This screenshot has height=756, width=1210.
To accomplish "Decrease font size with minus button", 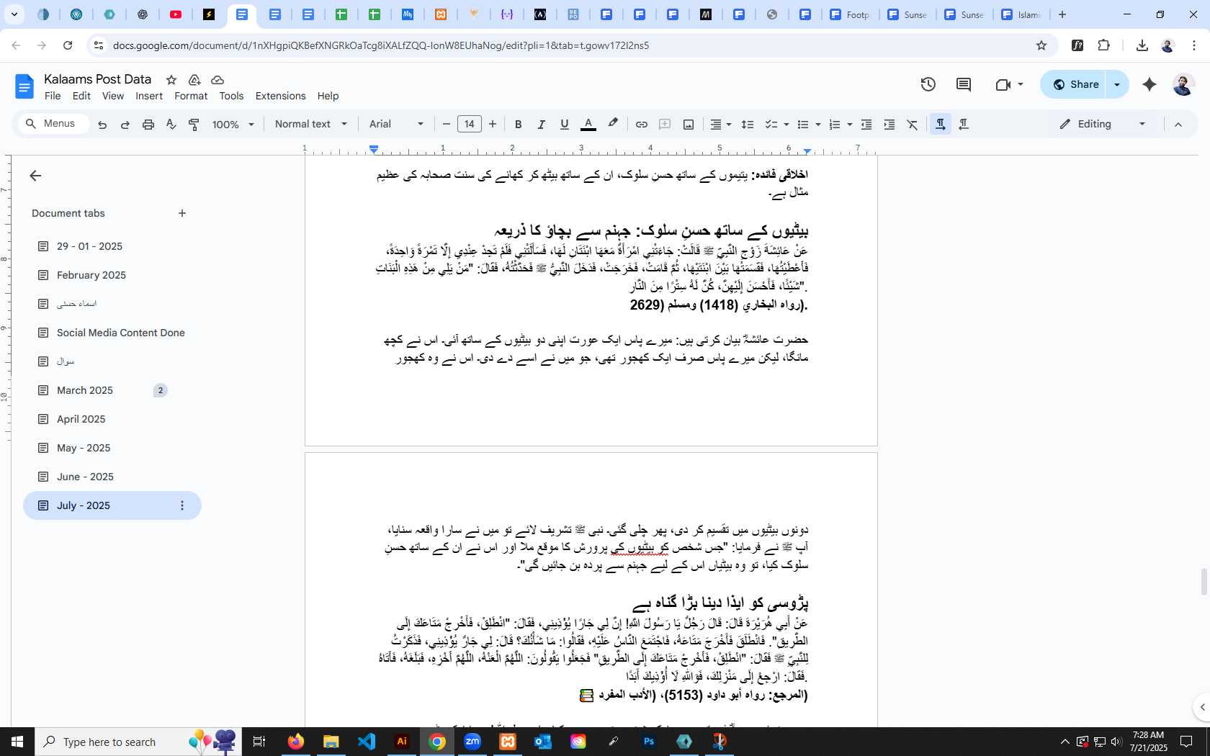I will [x=446, y=125].
